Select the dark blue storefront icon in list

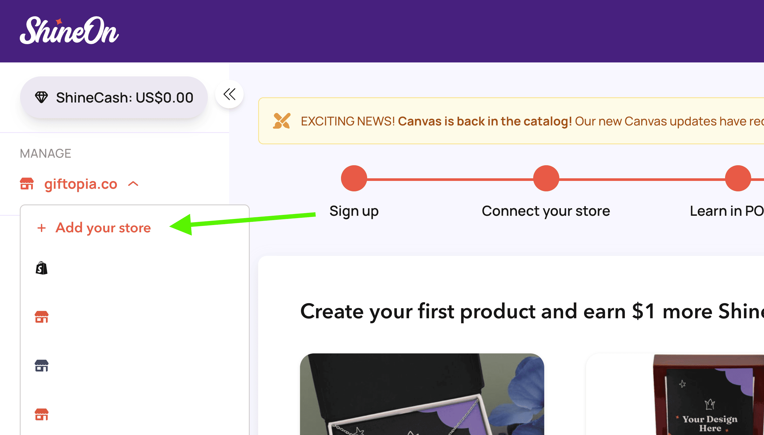tap(42, 365)
